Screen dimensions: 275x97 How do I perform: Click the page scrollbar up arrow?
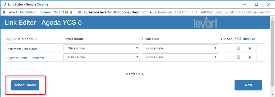pos(273,18)
